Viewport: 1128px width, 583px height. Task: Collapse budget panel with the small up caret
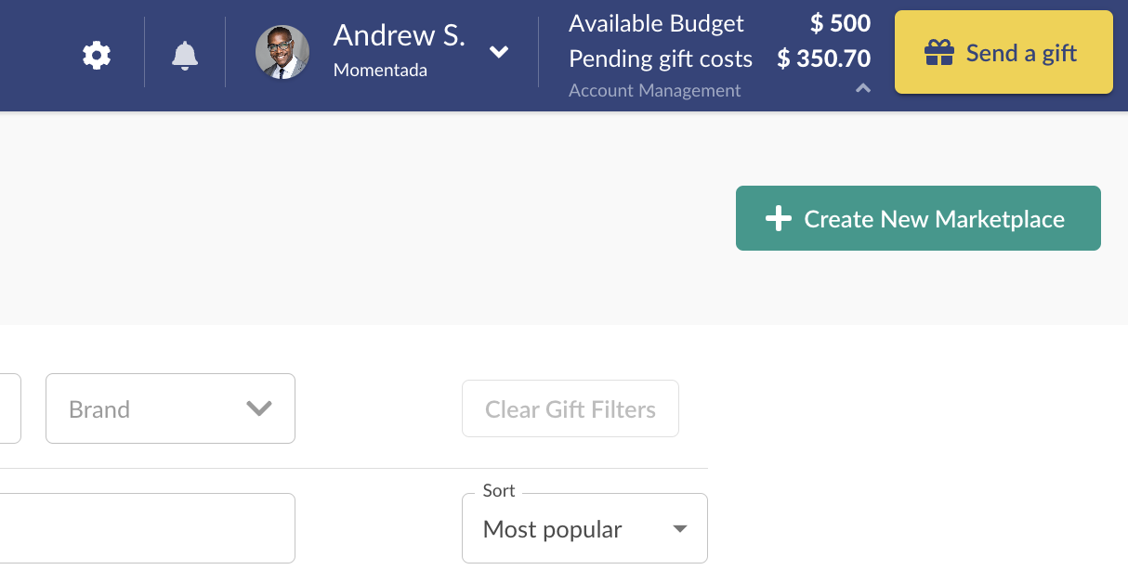click(x=863, y=88)
